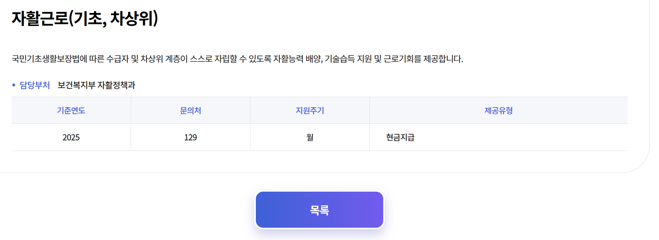This screenshot has height=240, width=659.
Task: Click the 스스로 자립할 phrase in description
Action: pyautogui.click(x=214, y=59)
